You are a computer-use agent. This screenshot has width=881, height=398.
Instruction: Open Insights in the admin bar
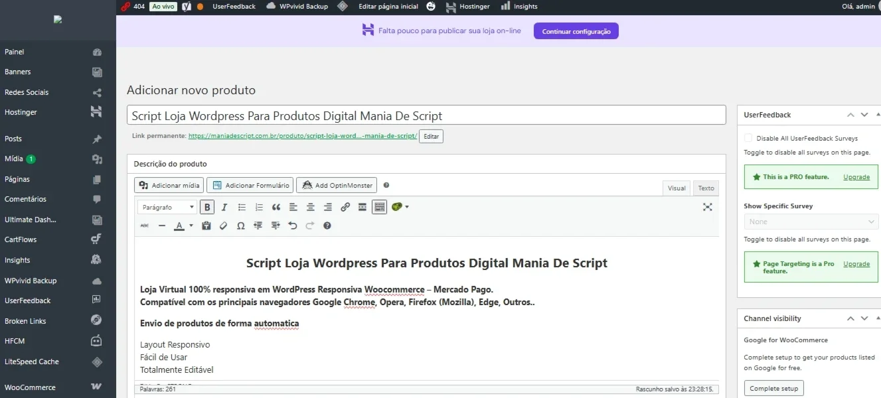point(519,7)
